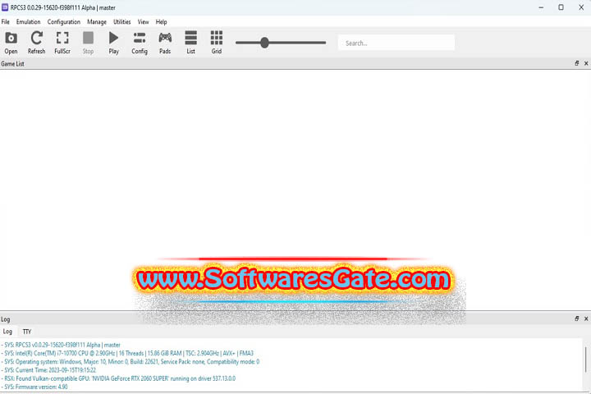
Task: Click the Open toolbar icon
Action: (11, 43)
